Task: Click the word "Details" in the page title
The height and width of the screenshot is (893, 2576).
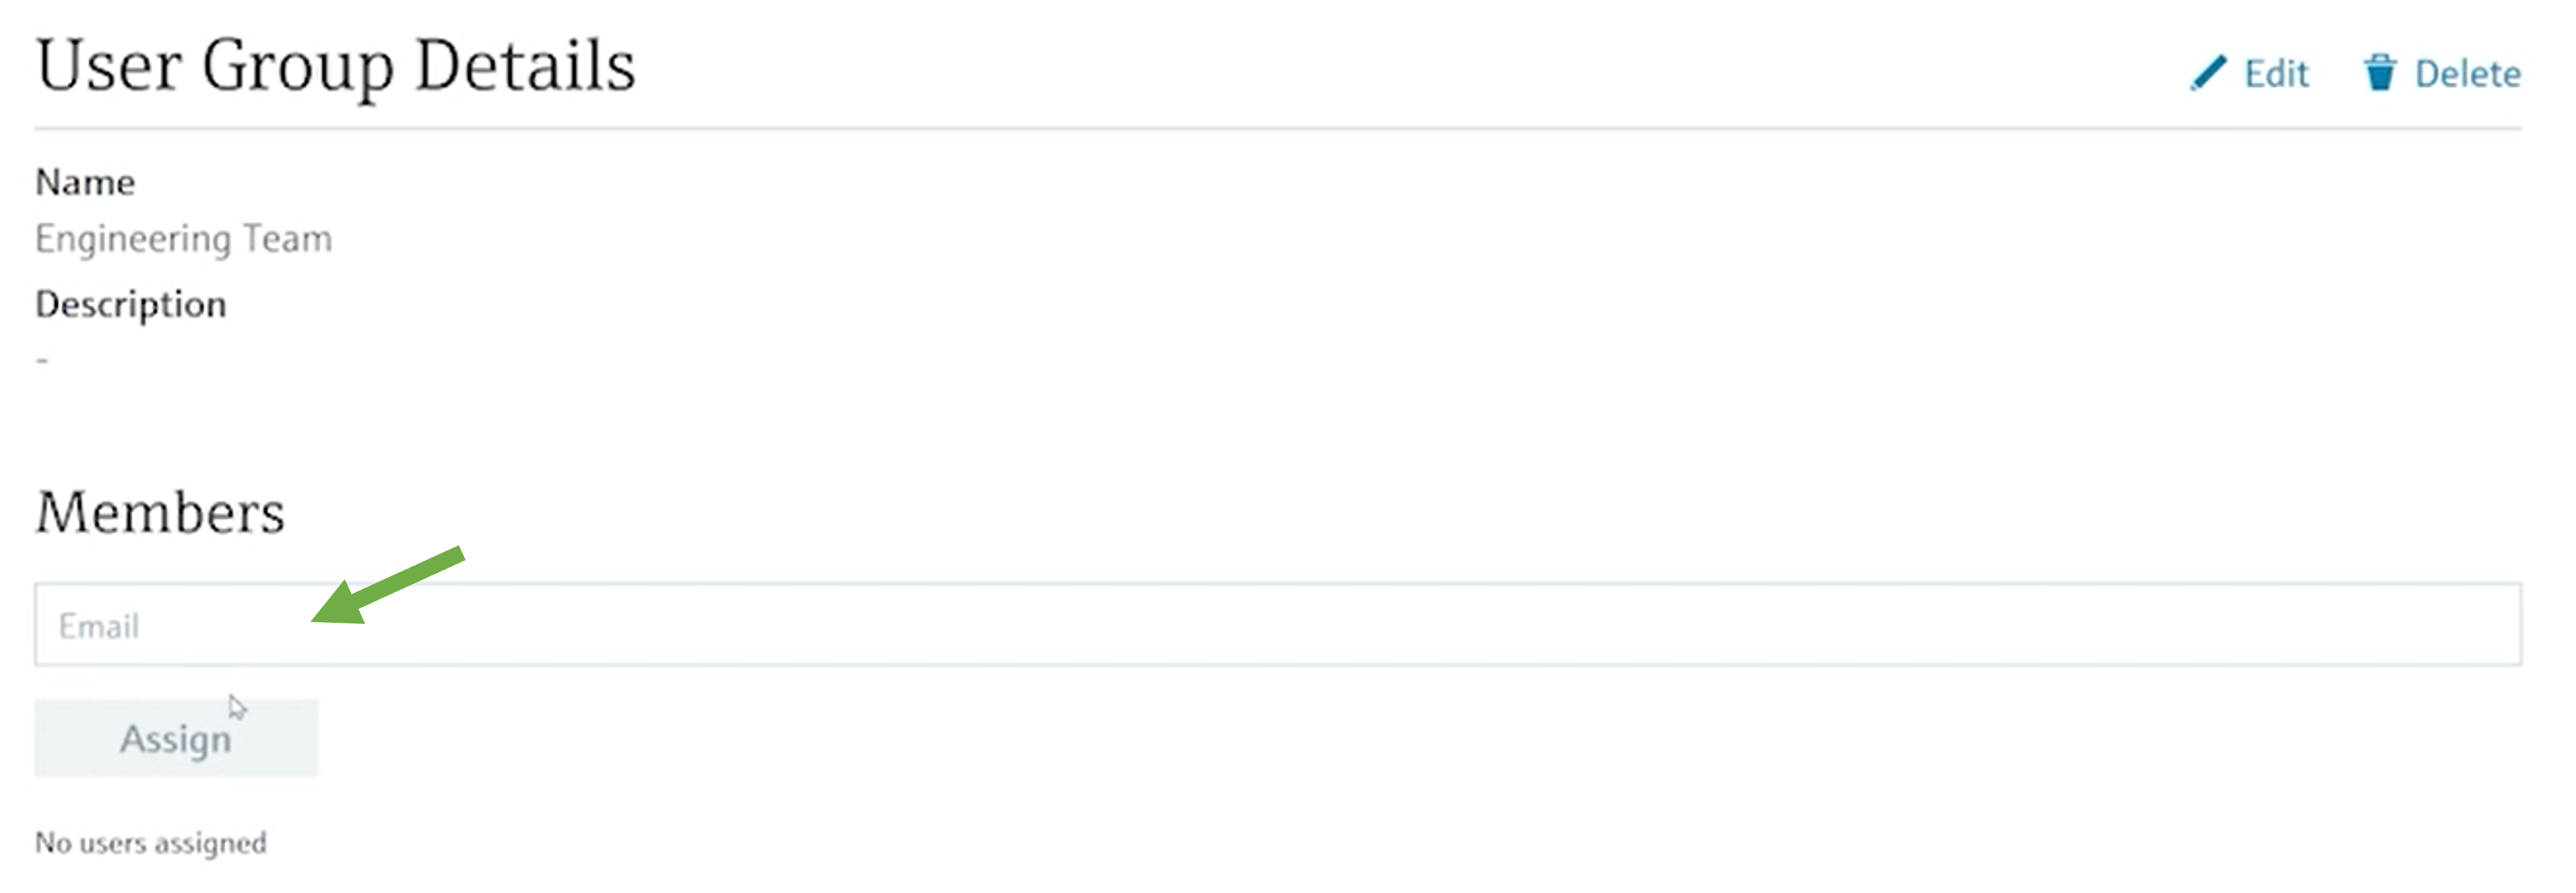Action: 525,66
